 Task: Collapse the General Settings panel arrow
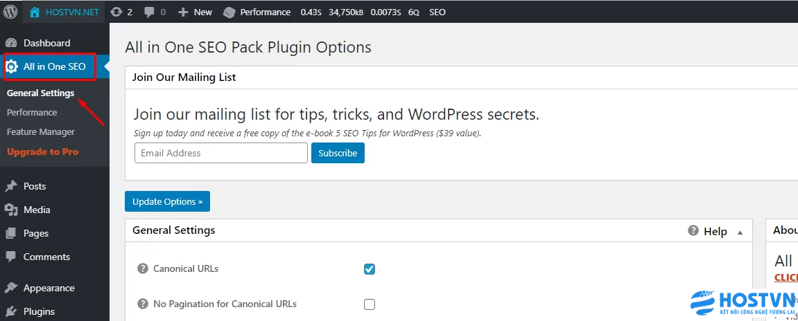740,232
